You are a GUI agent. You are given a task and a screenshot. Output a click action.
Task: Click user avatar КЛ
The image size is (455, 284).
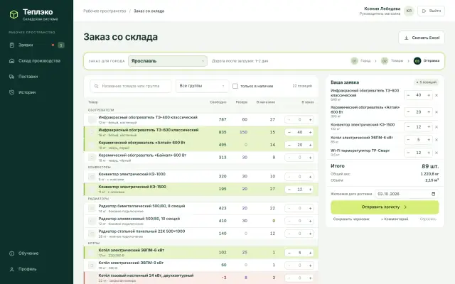tap(409, 11)
